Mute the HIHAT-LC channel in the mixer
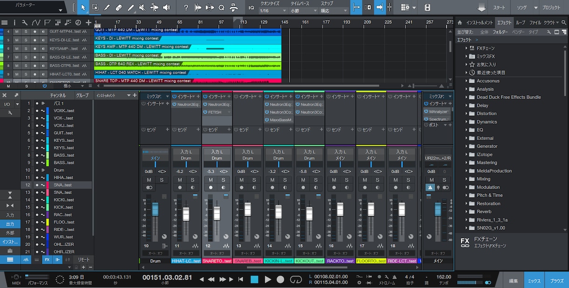 click(180, 180)
